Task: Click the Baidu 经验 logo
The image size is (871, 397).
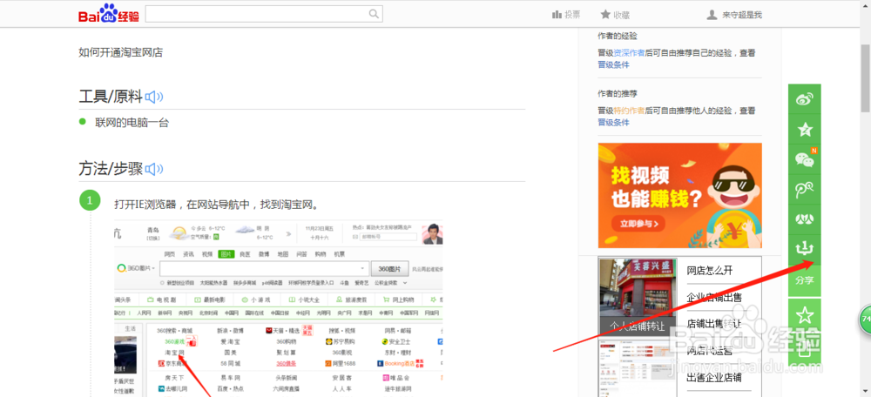Action: click(108, 14)
